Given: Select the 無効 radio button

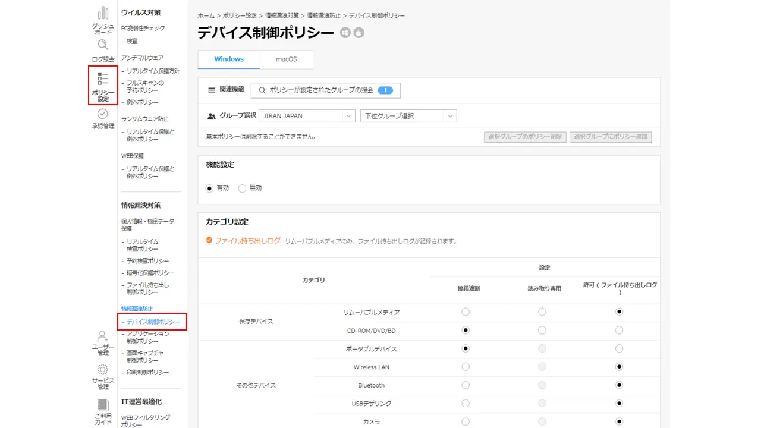Looking at the screenshot, I should click(242, 188).
